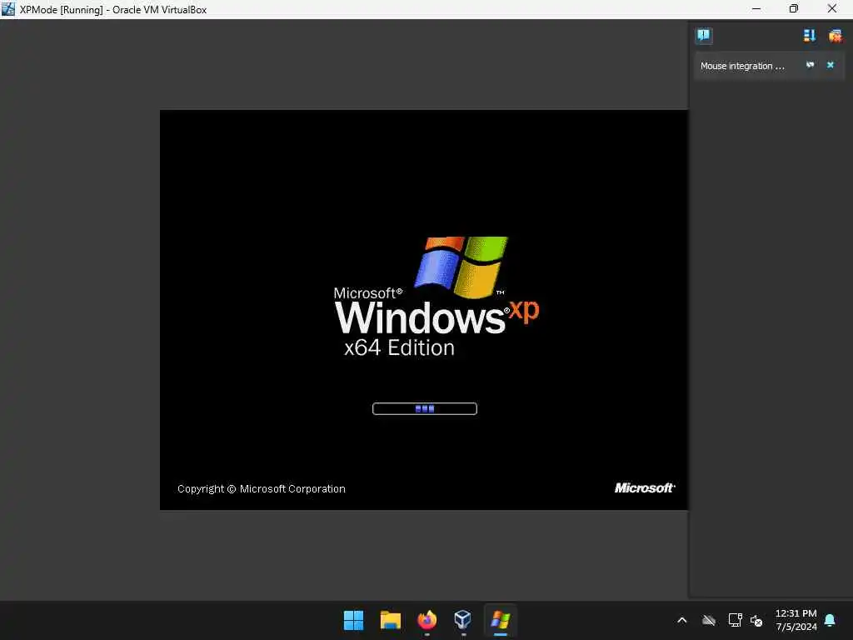Toggle the VirtualBox notification center button

coord(703,36)
